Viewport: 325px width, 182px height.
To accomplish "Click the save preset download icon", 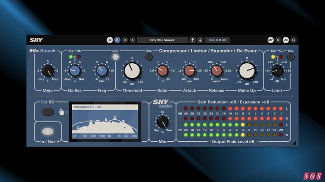I will (x=200, y=40).
